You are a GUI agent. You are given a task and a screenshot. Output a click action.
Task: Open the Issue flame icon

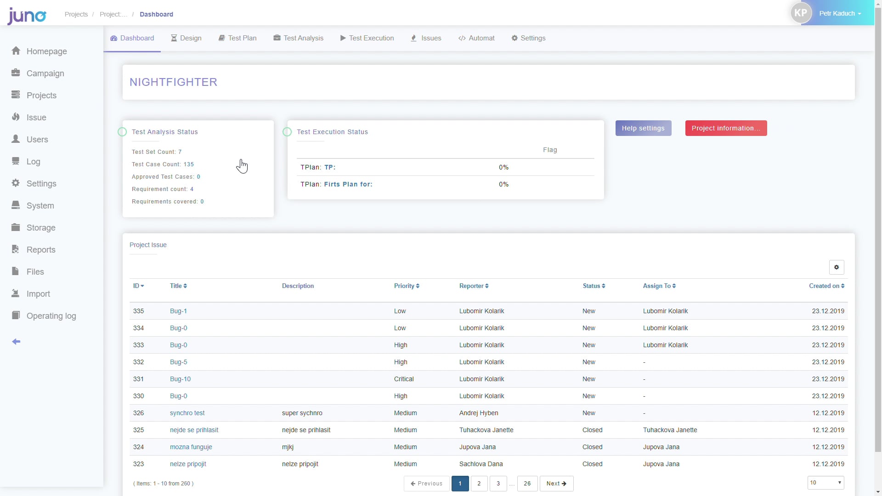pos(16,117)
